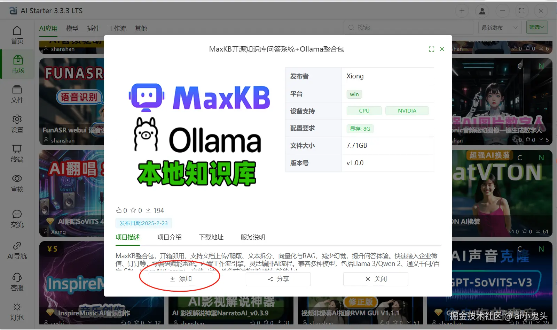Select the 项目描述 tab in dialog
This screenshot has width=557, height=330.
[128, 237]
